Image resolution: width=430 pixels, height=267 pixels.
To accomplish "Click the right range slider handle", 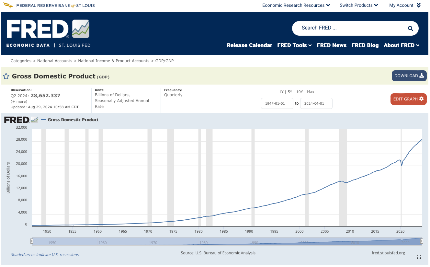I will (422, 241).
